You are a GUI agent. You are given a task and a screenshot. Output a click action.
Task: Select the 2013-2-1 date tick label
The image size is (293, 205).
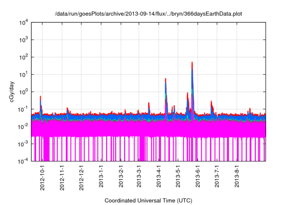coord(122,177)
